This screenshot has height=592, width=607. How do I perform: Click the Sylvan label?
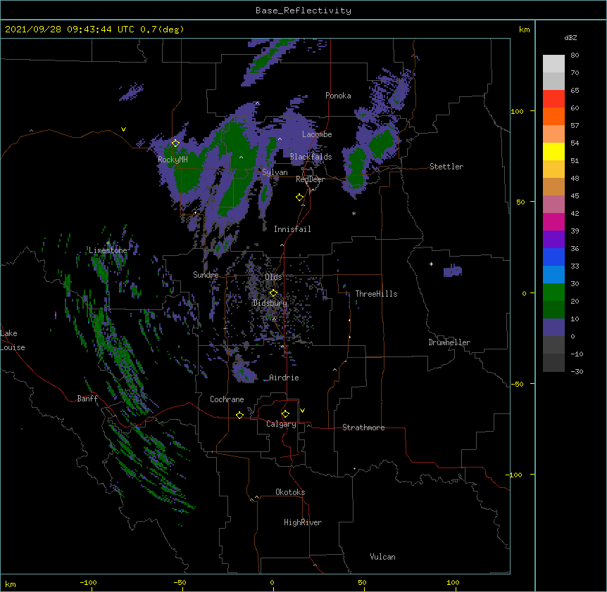pyautogui.click(x=275, y=172)
